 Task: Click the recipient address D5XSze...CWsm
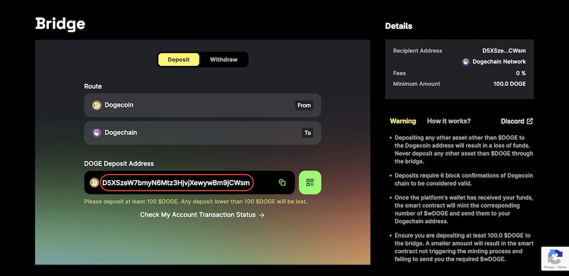tap(504, 50)
